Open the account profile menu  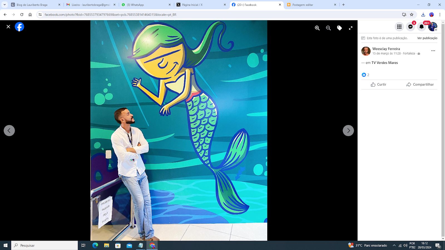(432, 27)
